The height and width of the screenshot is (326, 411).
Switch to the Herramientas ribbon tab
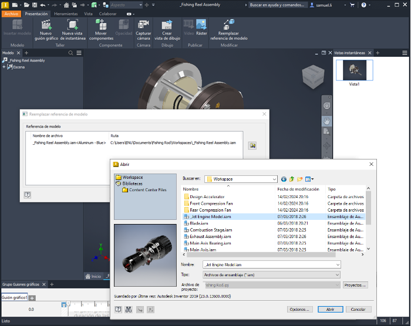(x=66, y=14)
